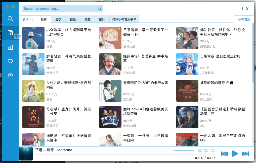
Task: Click now playing title 下潜 – 川青、Morerare
Action: (x=54, y=150)
